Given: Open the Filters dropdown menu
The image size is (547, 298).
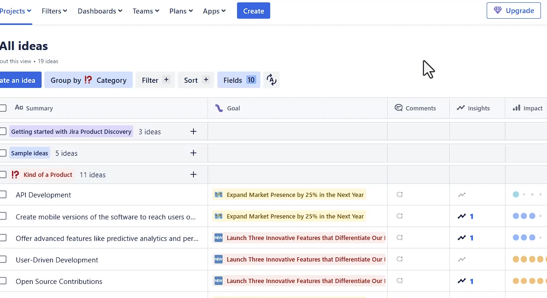Looking at the screenshot, I should pyautogui.click(x=54, y=11).
